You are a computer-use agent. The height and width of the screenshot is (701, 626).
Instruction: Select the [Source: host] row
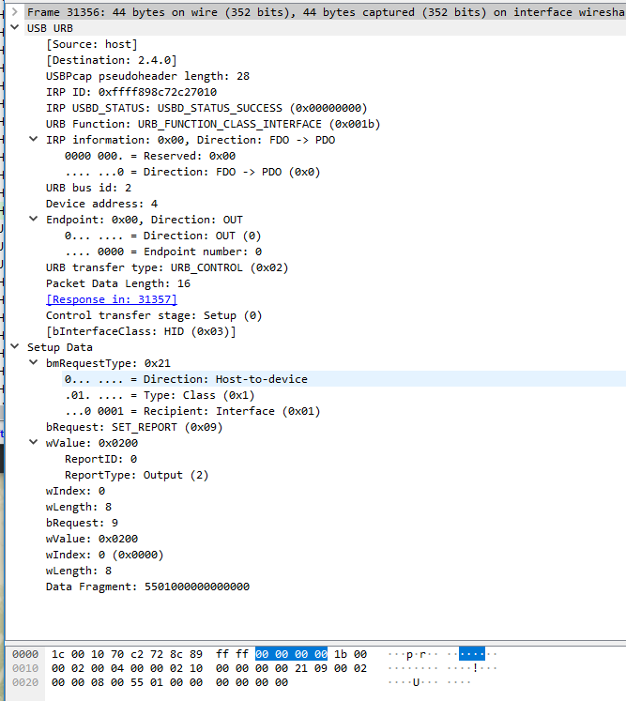tap(92, 44)
